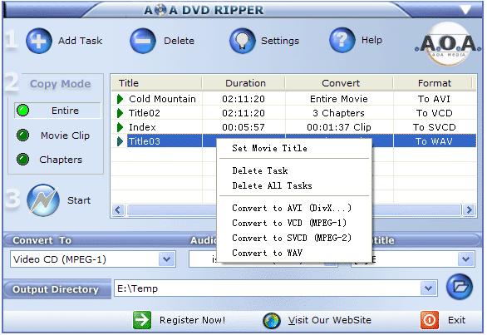Select the Chapters copy mode

pos(50,160)
